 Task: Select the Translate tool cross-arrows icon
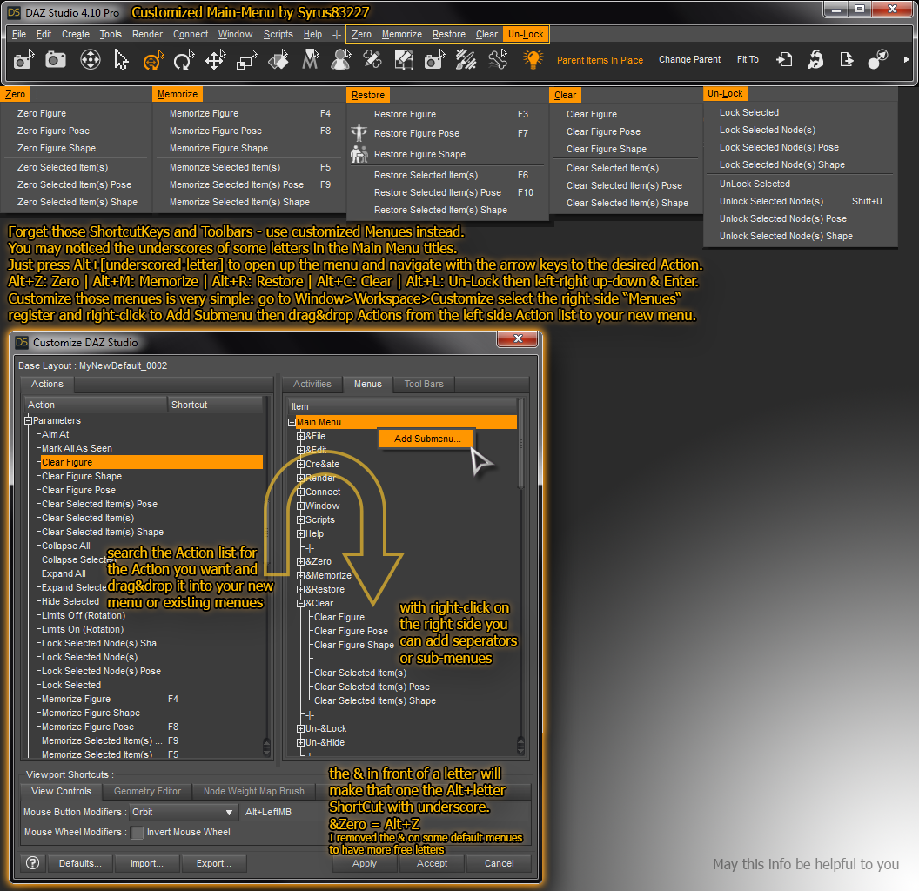(x=215, y=60)
